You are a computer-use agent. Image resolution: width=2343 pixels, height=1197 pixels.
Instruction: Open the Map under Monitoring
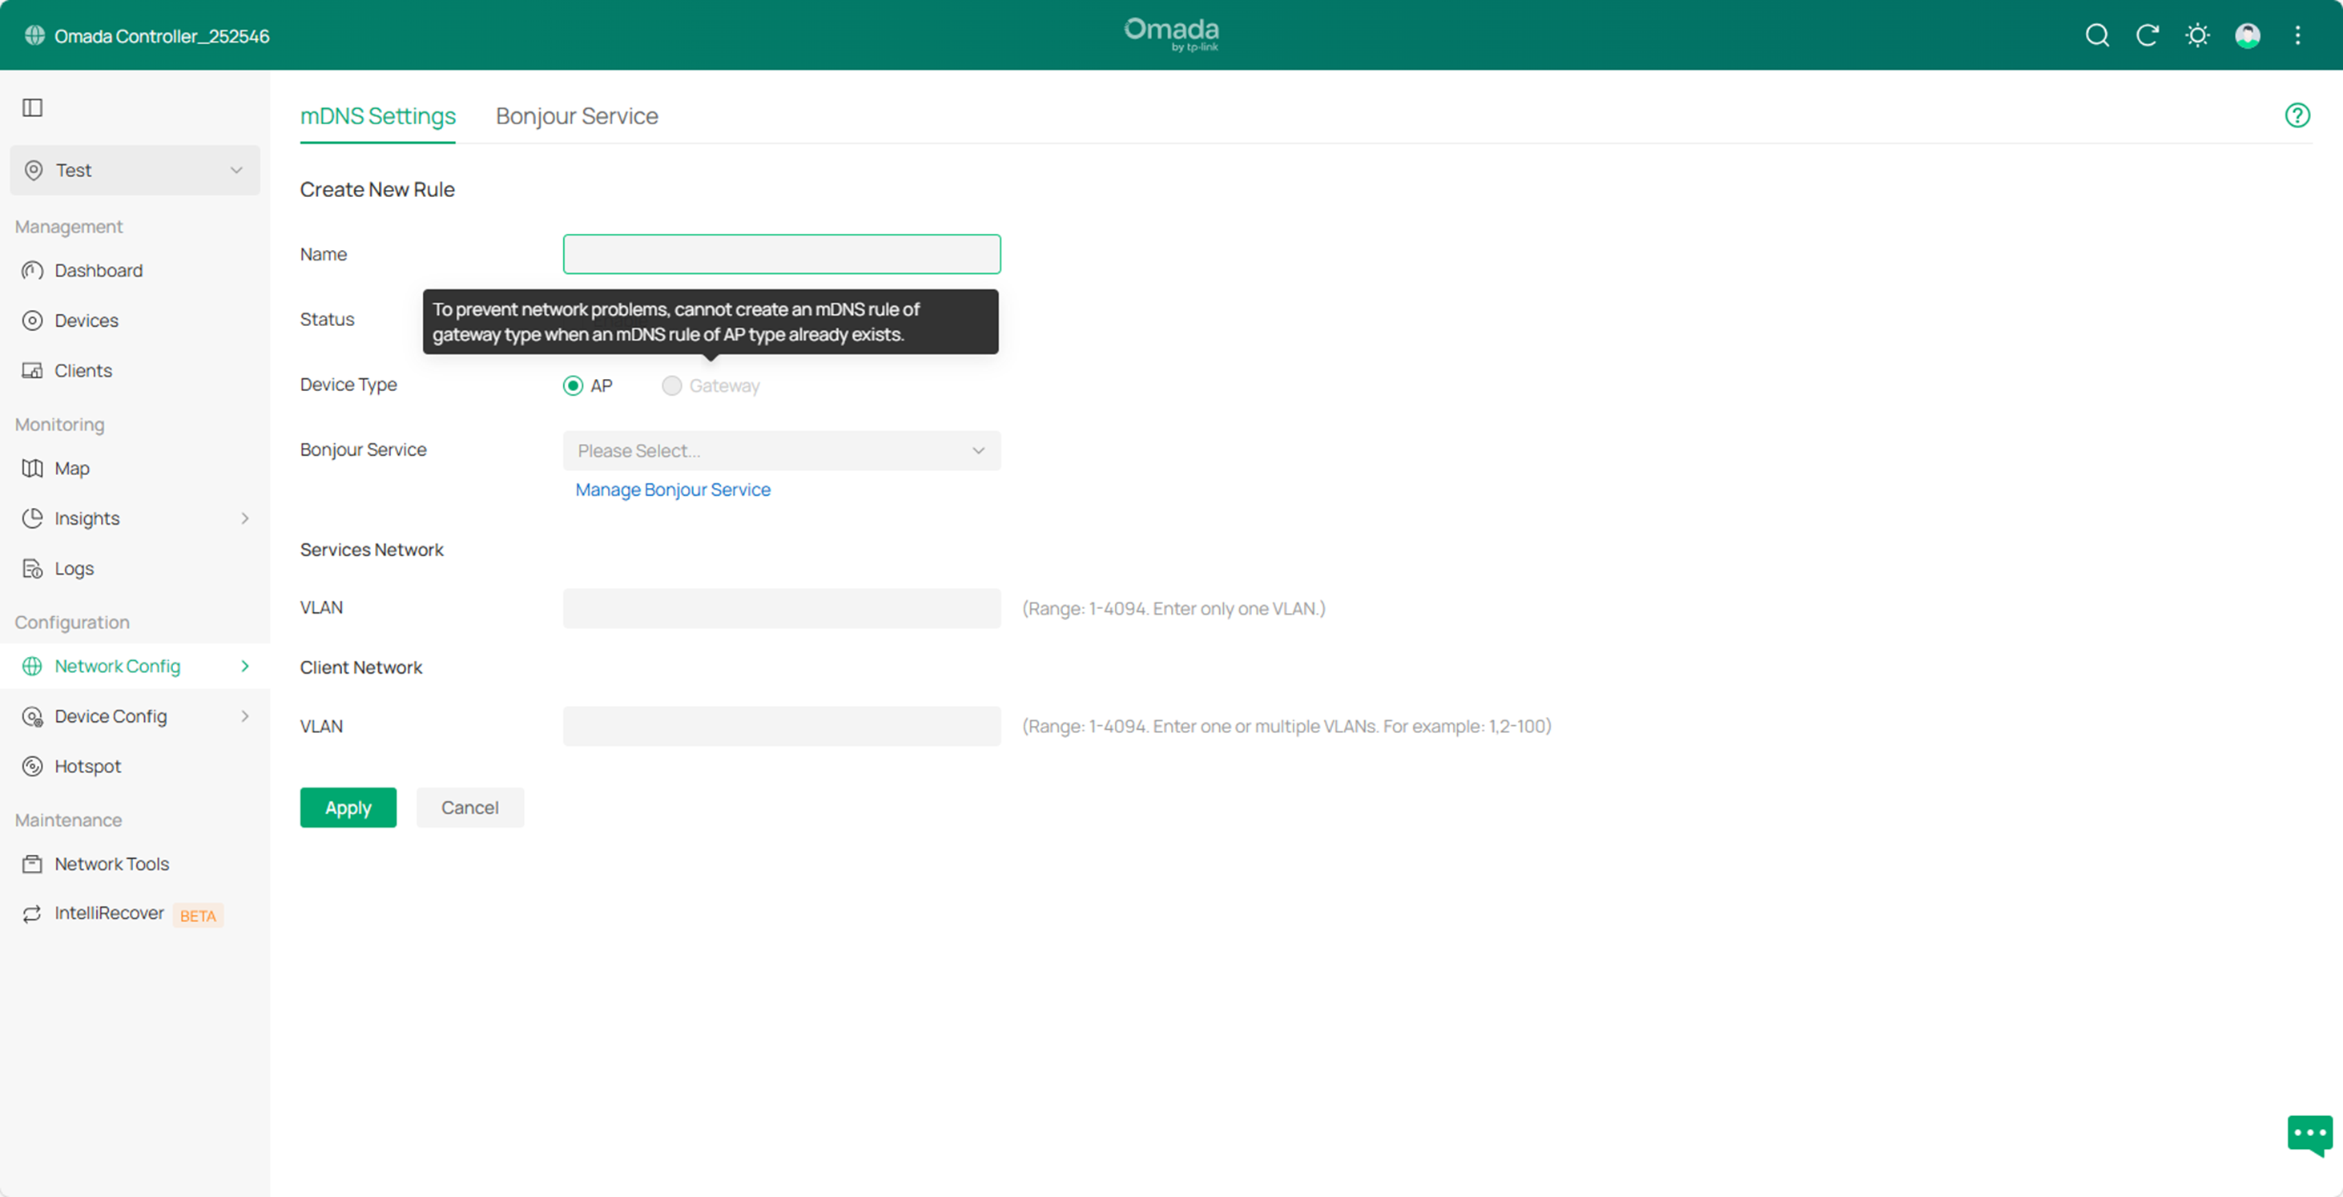pyautogui.click(x=71, y=468)
